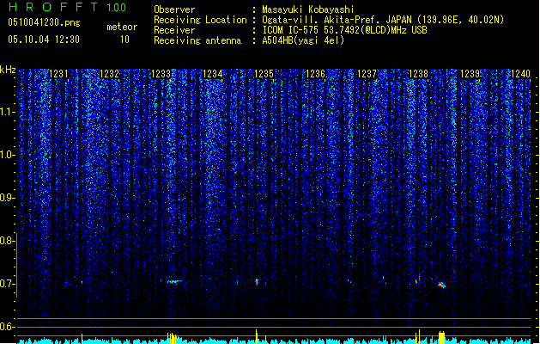Click the date and time 05.10.04 12:30
The width and height of the screenshot is (540, 344).
[44, 40]
